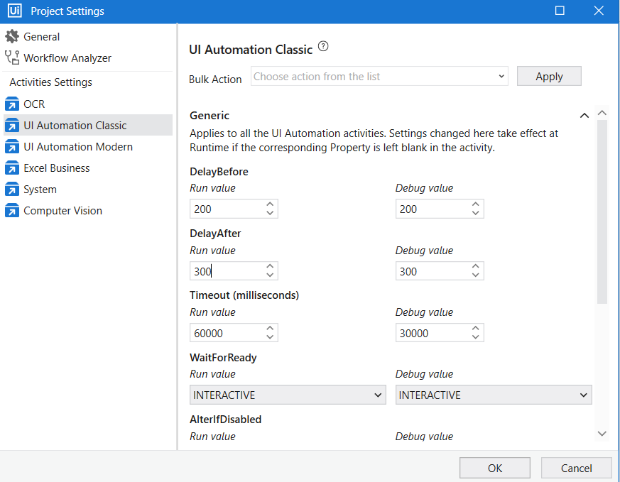
Task: Open WaitForReady Run value dropdown
Action: click(288, 395)
